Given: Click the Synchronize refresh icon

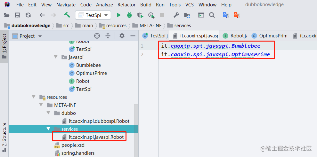Looking at the screenshot, I should point(28,15).
